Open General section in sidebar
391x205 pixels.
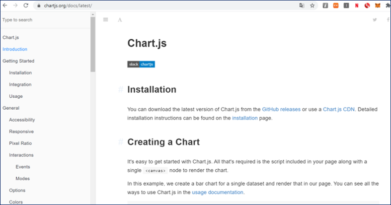point(11,108)
